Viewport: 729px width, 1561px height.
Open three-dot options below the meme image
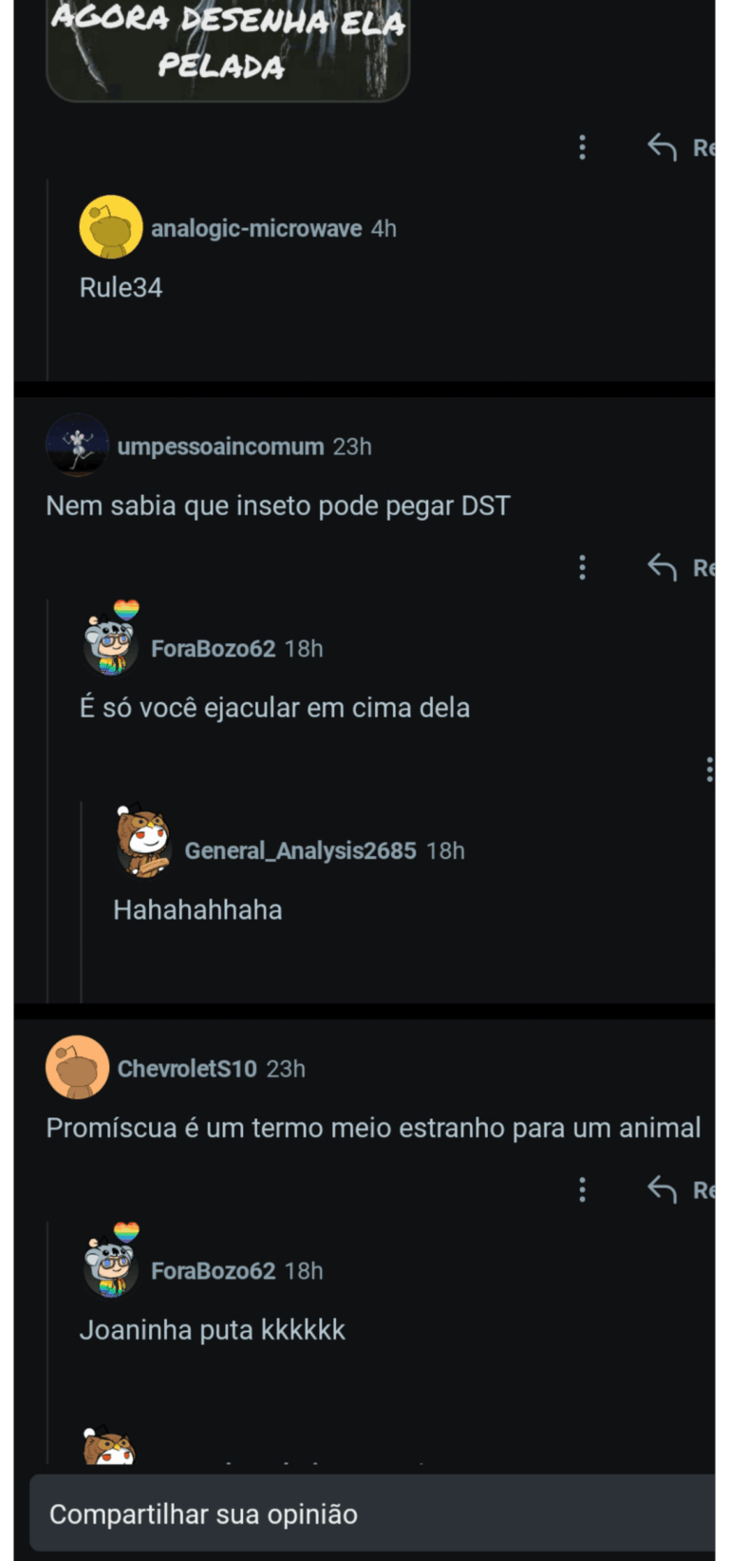[x=582, y=147]
